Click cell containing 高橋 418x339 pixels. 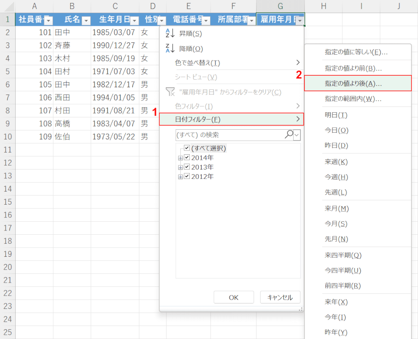pyautogui.click(x=72, y=123)
